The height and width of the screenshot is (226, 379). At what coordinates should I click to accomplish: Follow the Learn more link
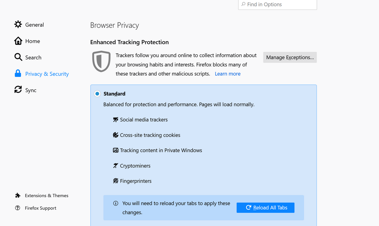(x=228, y=74)
